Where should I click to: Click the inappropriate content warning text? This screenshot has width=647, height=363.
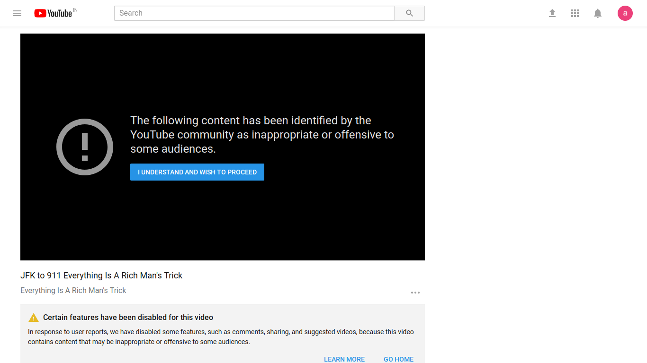(x=262, y=135)
